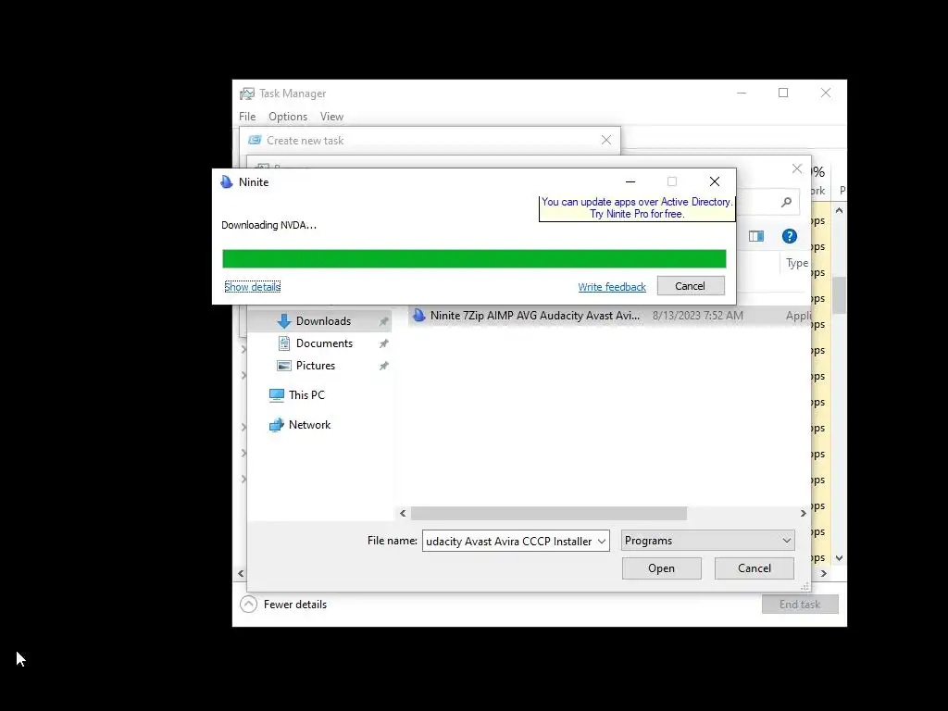This screenshot has width=948, height=711.
Task: Open the Options menu in Task Manager
Action: coord(288,117)
